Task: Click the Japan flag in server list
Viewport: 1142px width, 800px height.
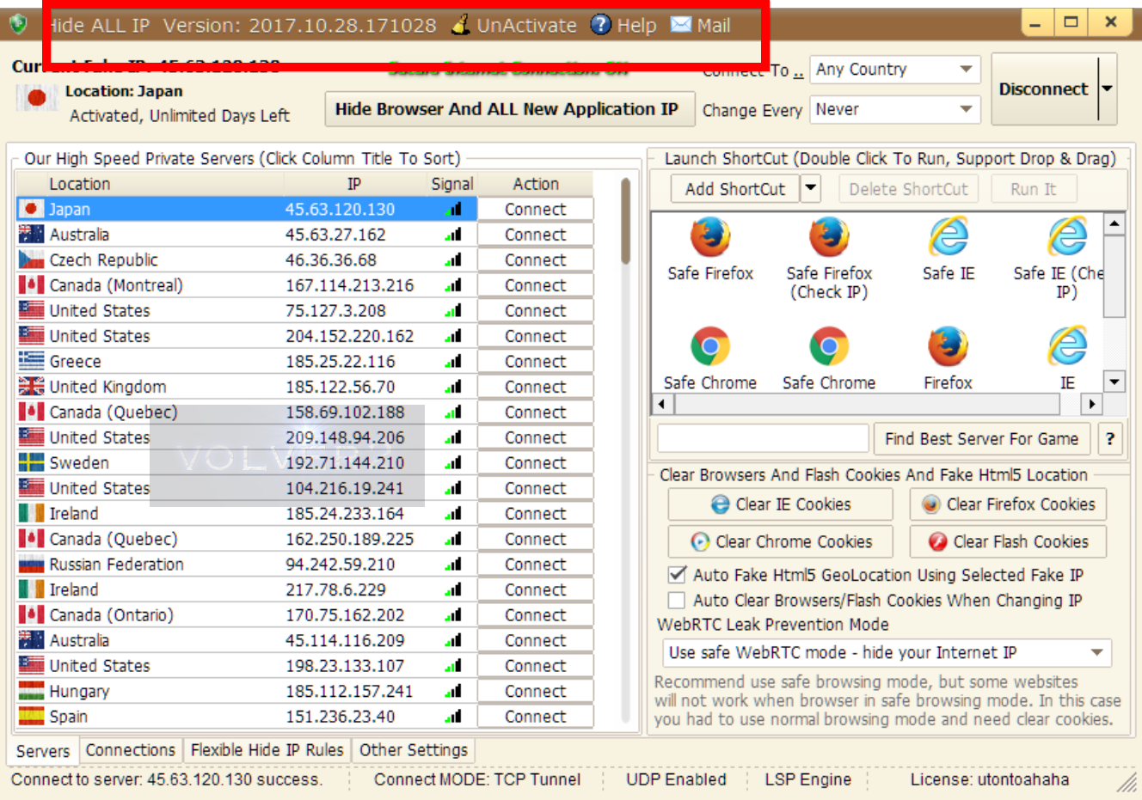Action: [x=31, y=209]
